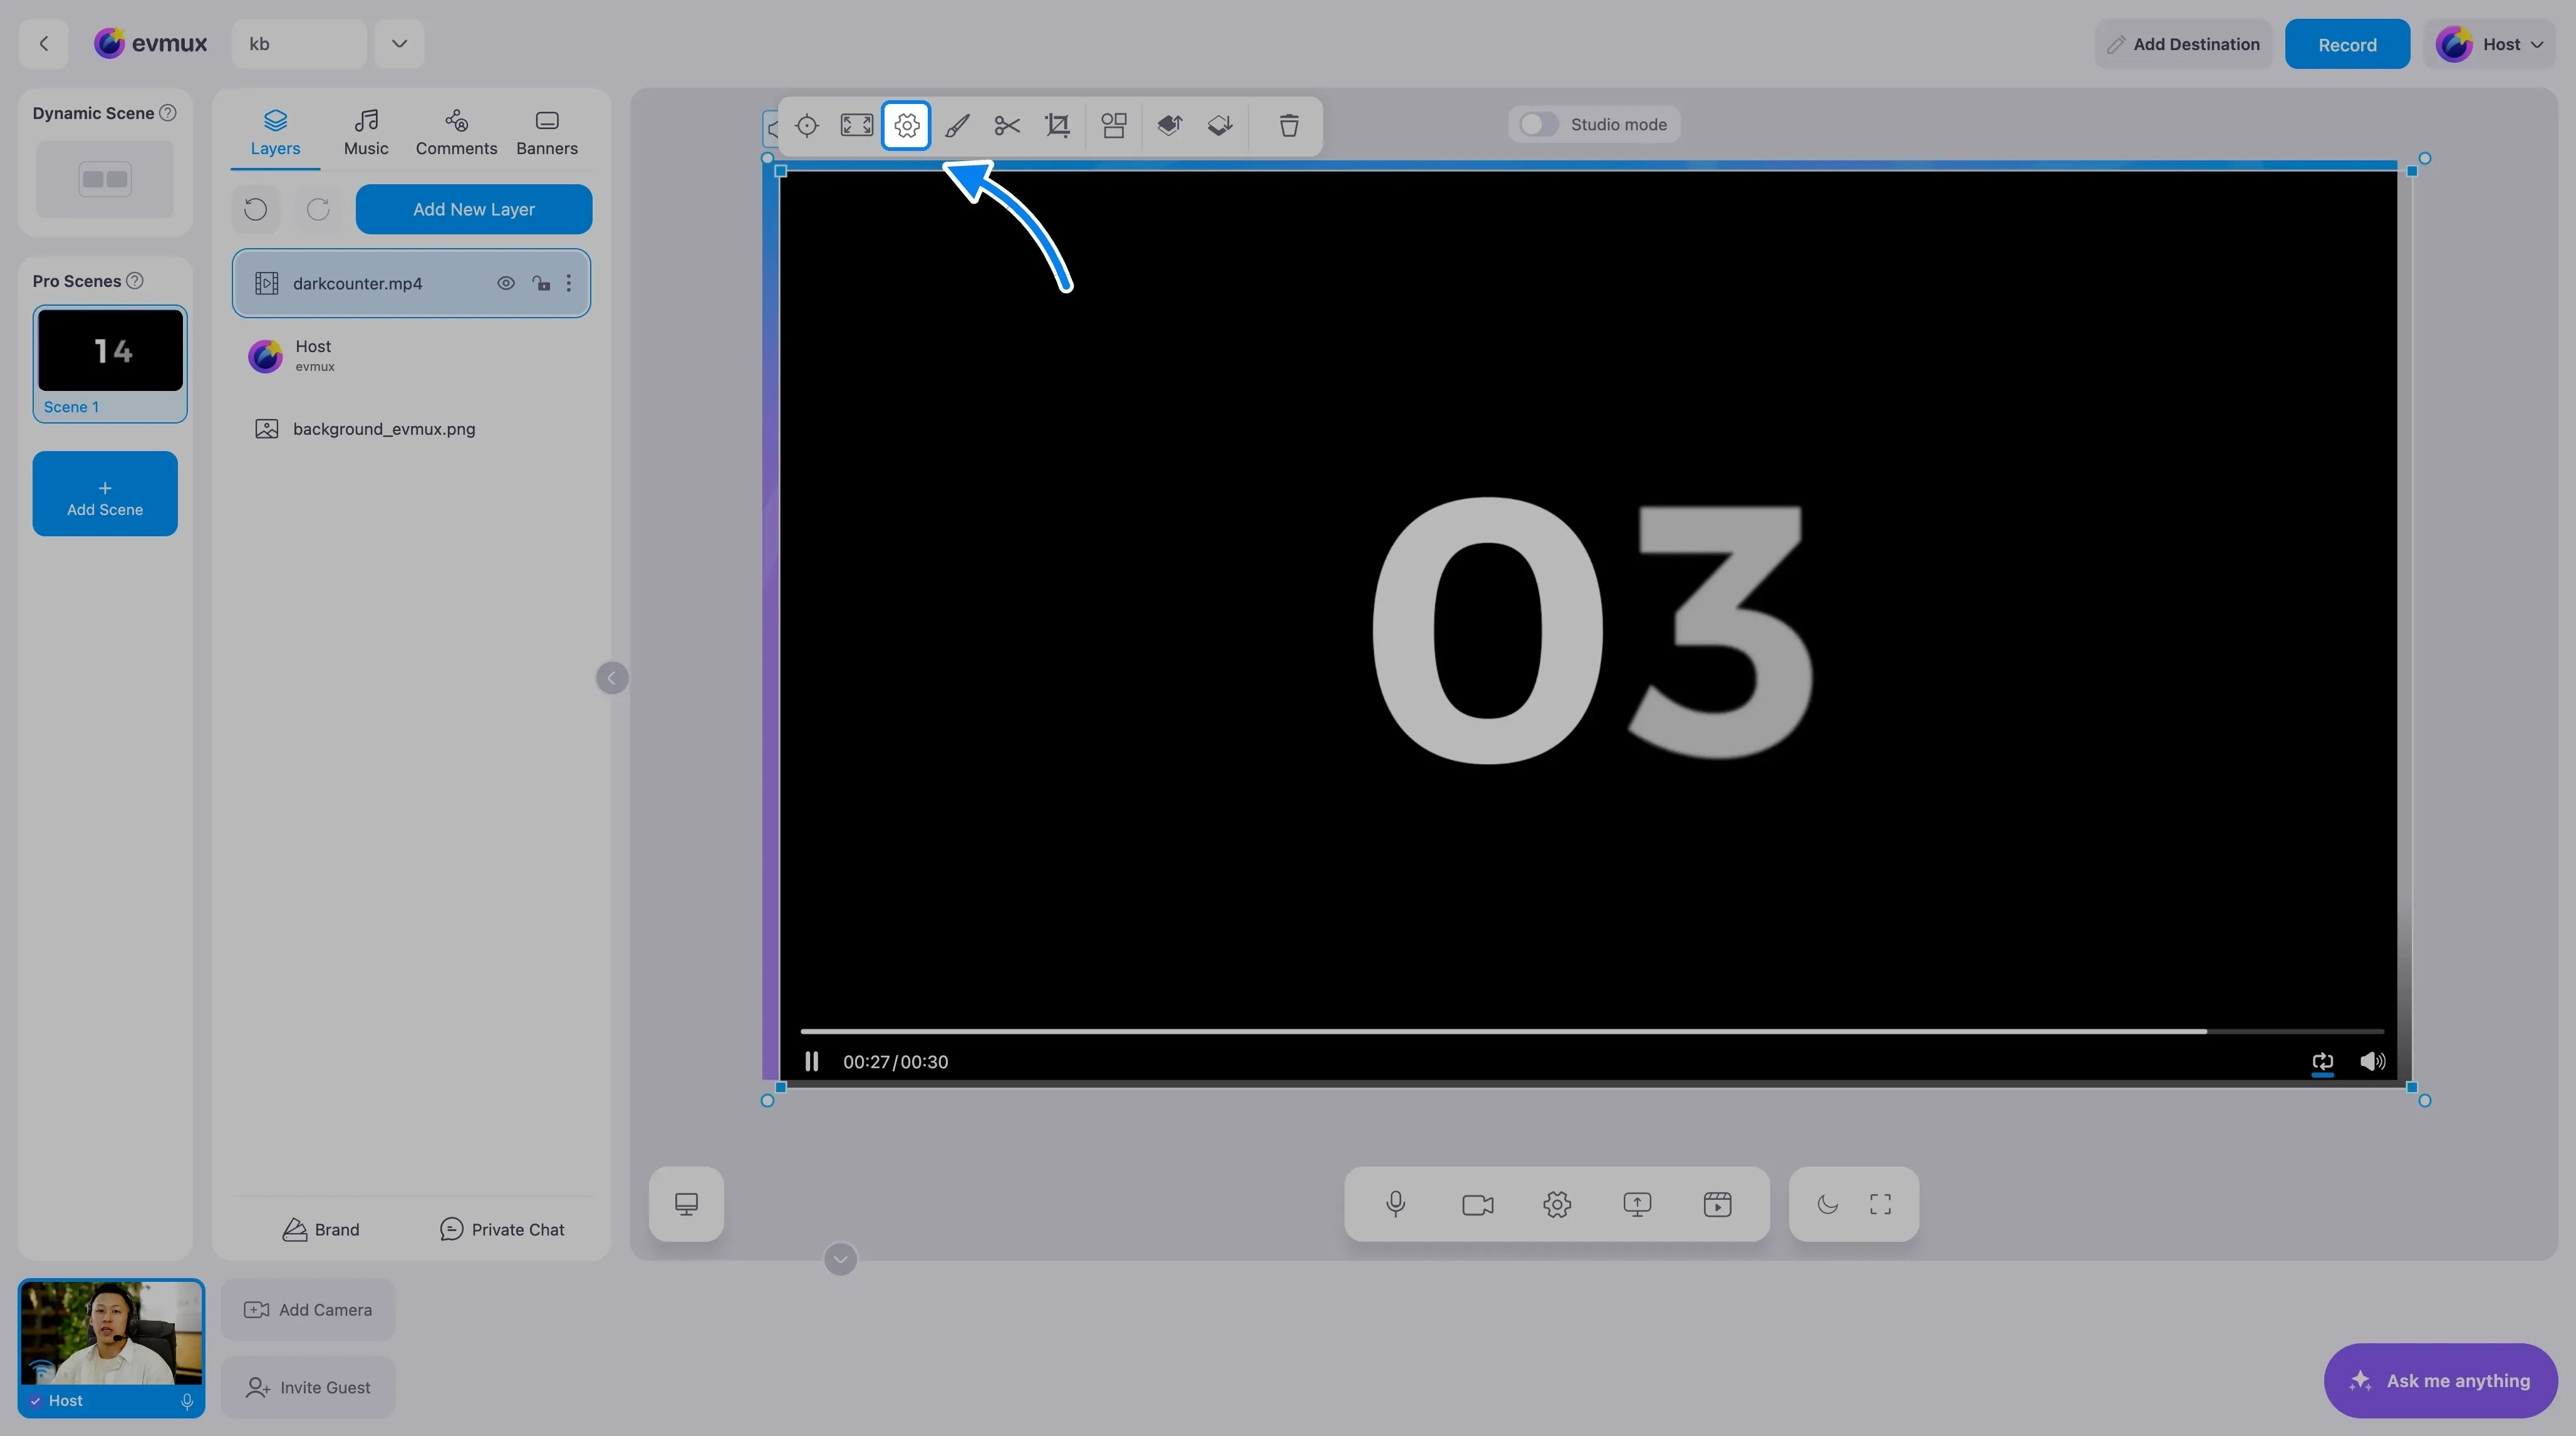Click the monitor display icon
Image resolution: width=2576 pixels, height=1436 pixels.
click(686, 1204)
